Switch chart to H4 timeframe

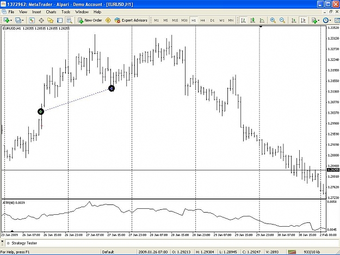203,20
